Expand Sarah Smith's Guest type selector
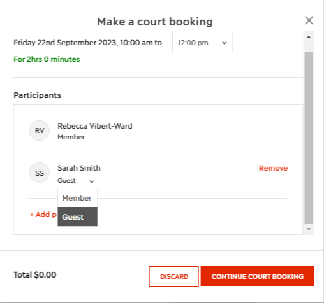This screenshot has height=303, width=324. coord(76,181)
